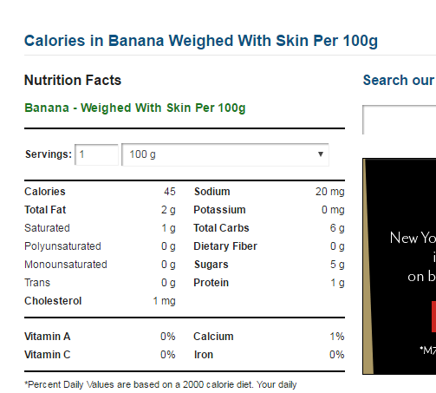Click the Calories in Banana page title
The height and width of the screenshot is (393, 436).
coord(201,41)
